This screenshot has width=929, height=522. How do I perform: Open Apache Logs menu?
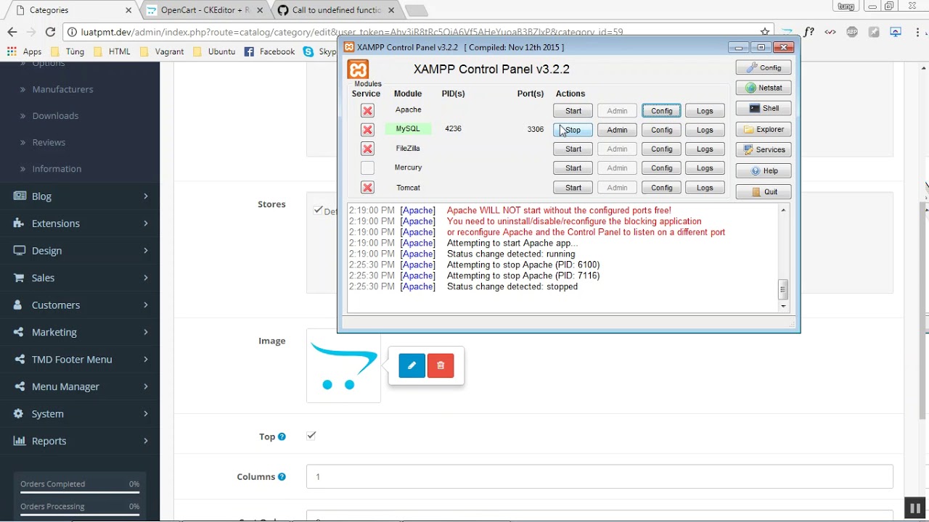click(705, 111)
